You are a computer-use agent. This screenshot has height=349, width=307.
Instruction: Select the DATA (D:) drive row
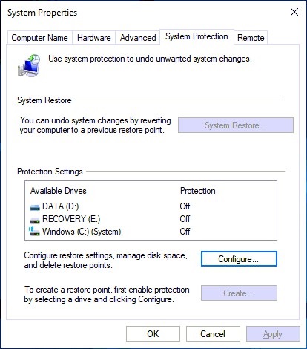[x=151, y=206]
